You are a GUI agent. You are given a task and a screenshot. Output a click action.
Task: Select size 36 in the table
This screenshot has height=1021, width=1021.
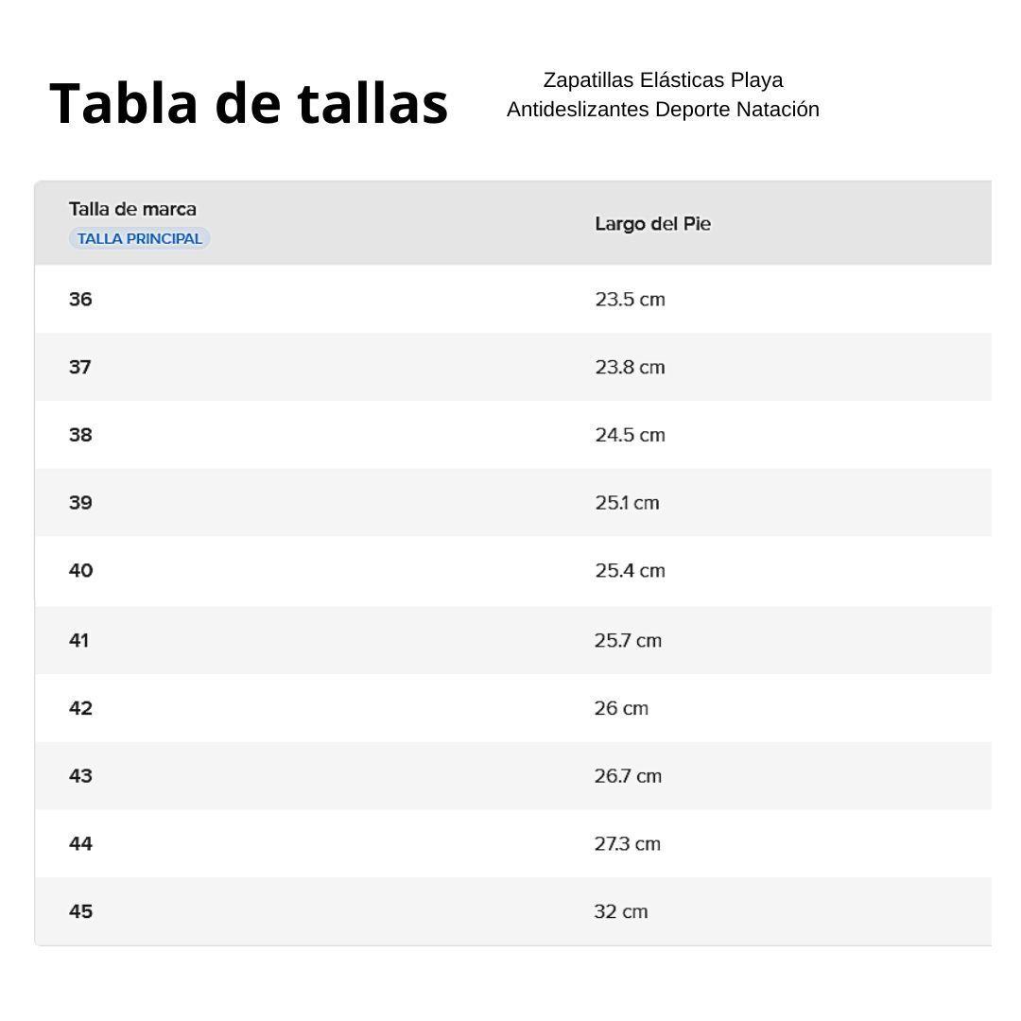(80, 300)
